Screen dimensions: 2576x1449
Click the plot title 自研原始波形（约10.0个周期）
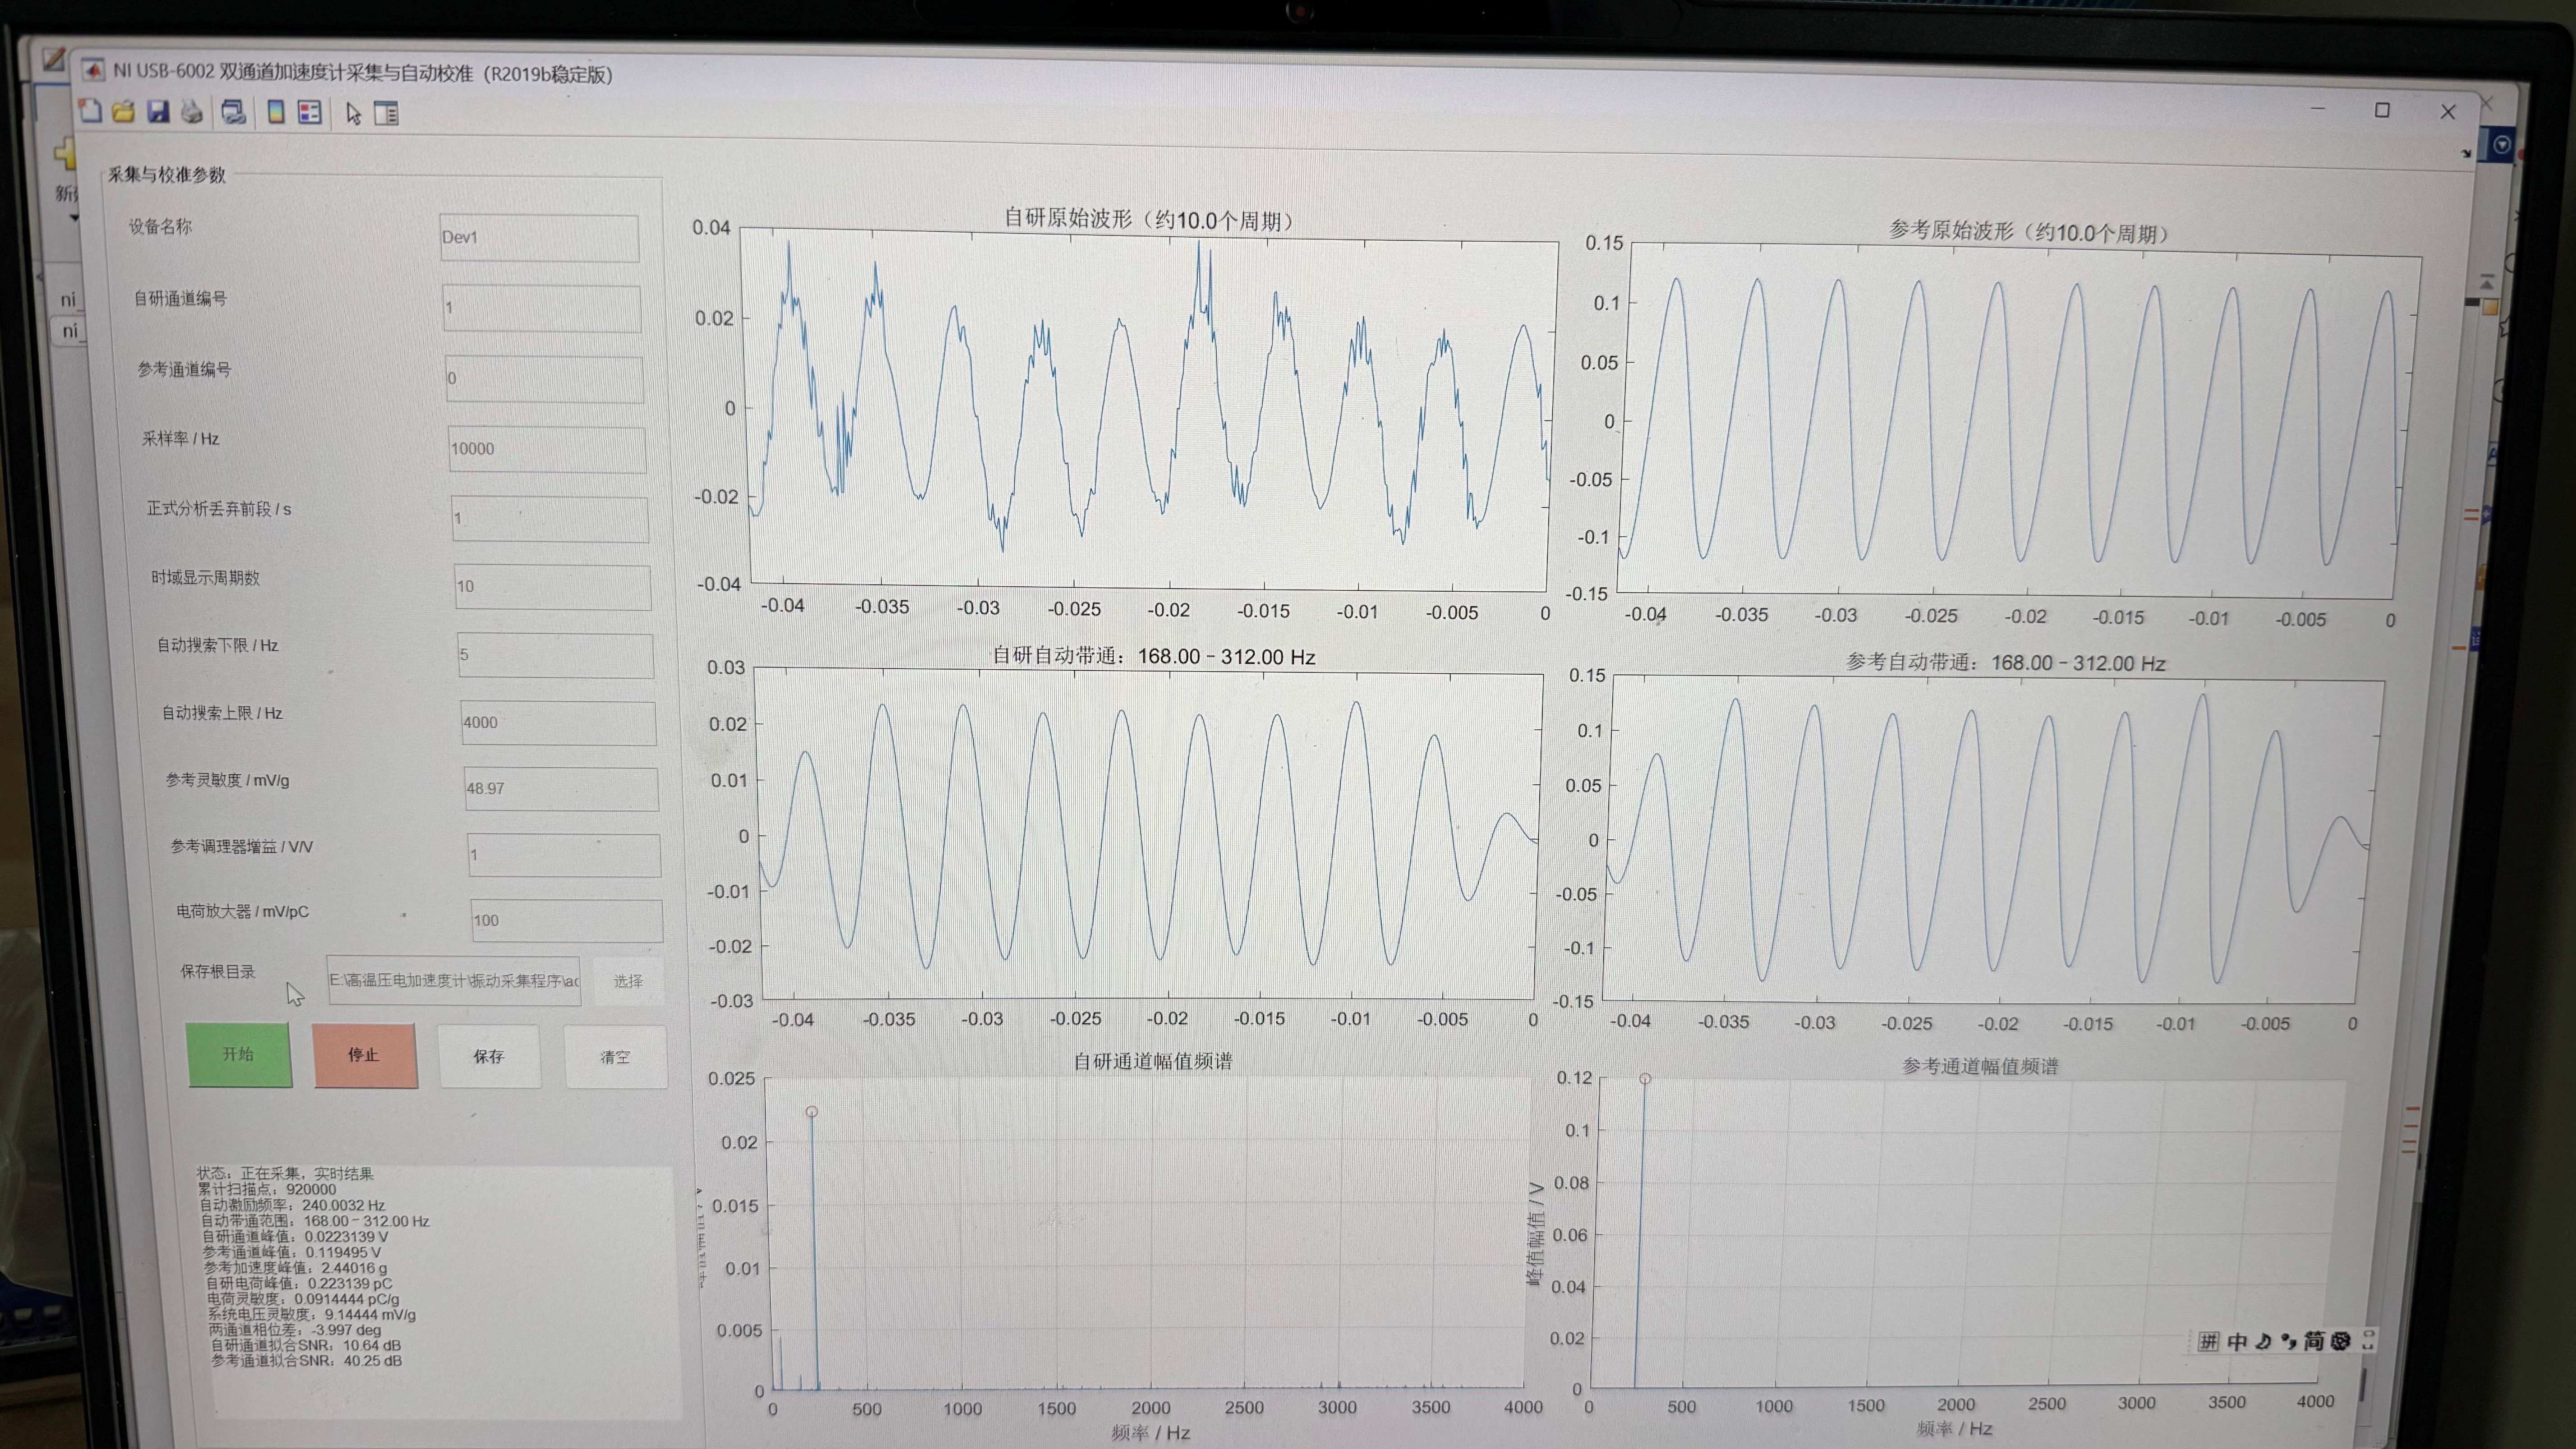(x=1148, y=219)
